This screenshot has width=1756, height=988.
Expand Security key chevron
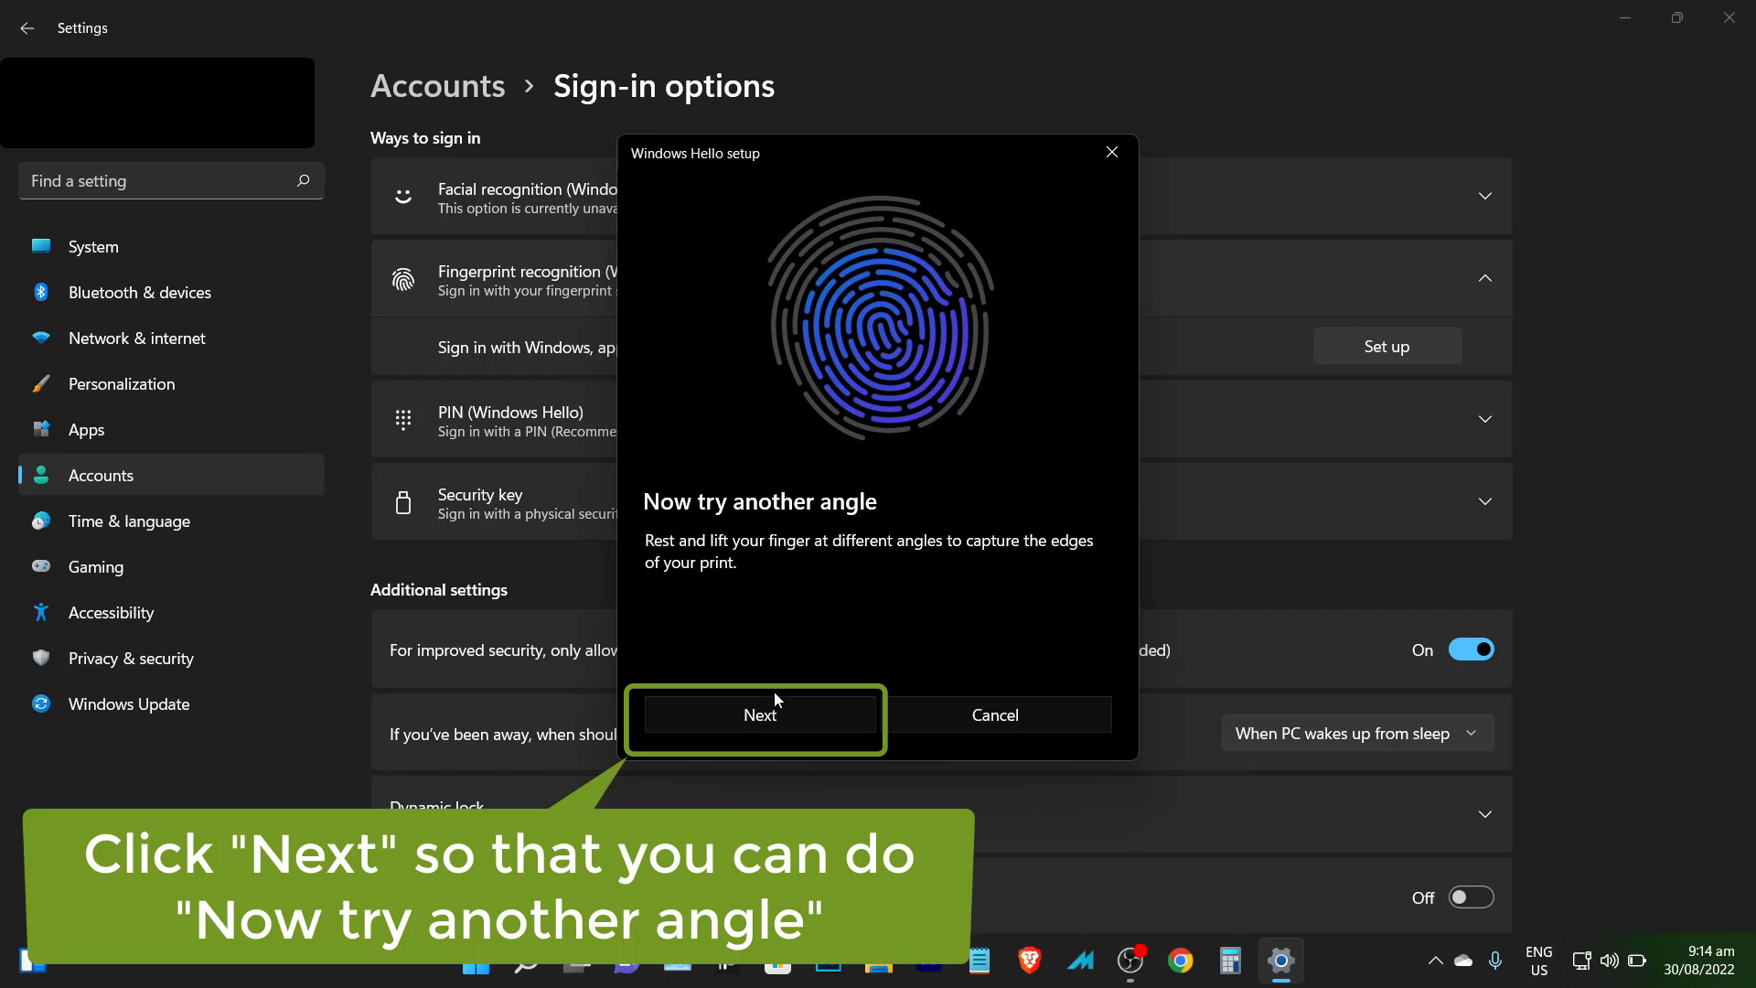(1485, 501)
